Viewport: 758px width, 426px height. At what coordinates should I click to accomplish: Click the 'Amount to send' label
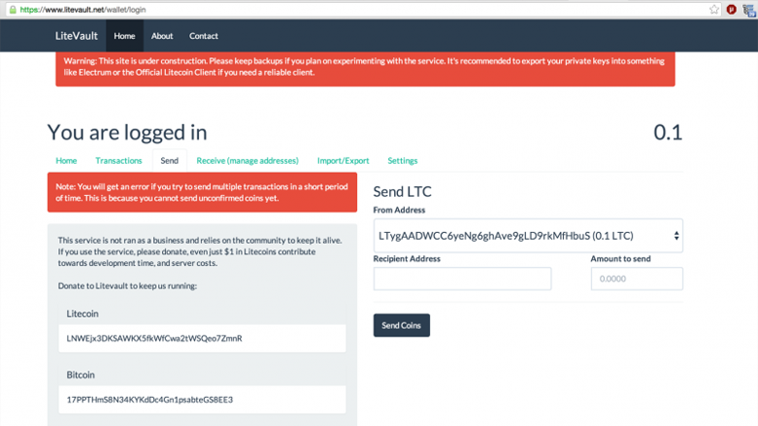(620, 259)
